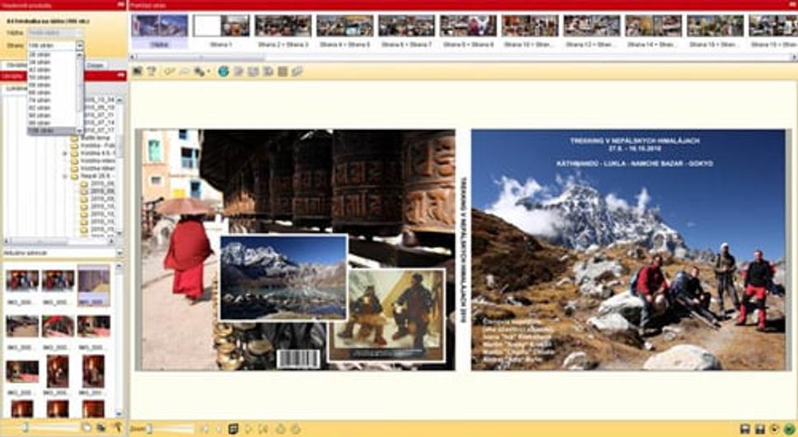The image size is (798, 437).
Task: Select the Strana 1 page thumbnail
Action: (x=222, y=30)
